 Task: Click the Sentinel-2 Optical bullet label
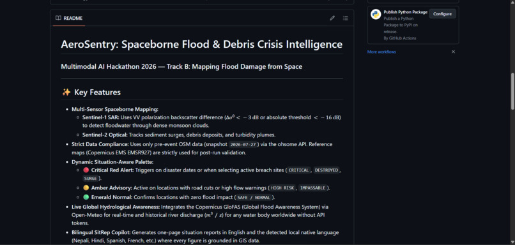coord(105,135)
